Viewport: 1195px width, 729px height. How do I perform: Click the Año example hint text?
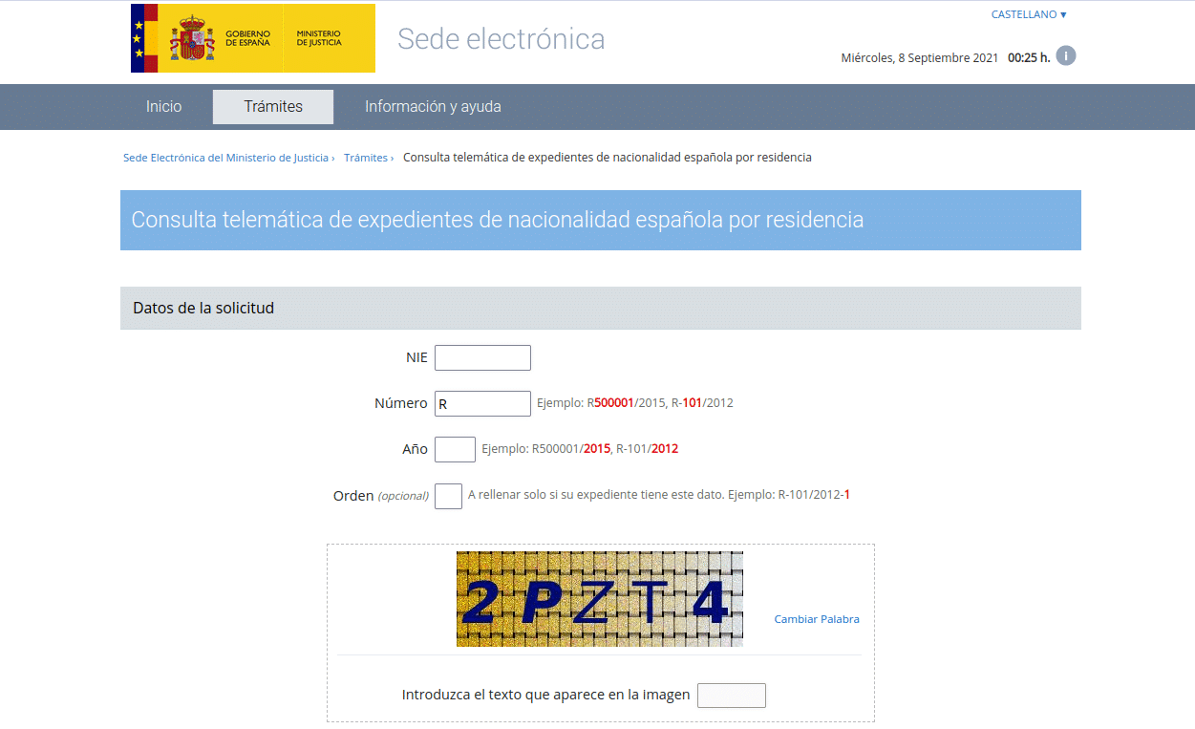(580, 449)
